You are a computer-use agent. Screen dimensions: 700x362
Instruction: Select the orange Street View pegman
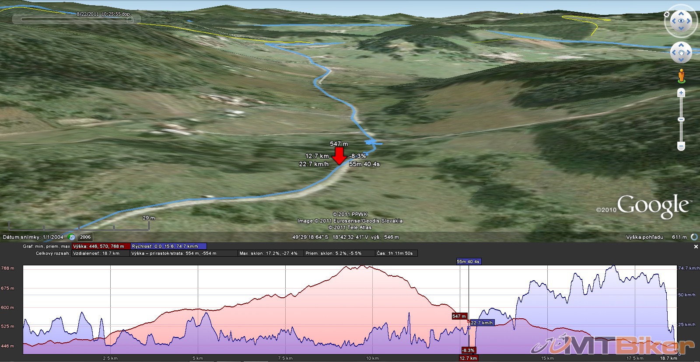(x=681, y=76)
